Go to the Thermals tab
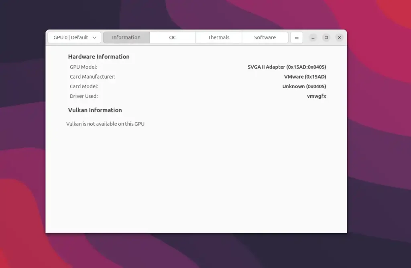 click(x=219, y=37)
